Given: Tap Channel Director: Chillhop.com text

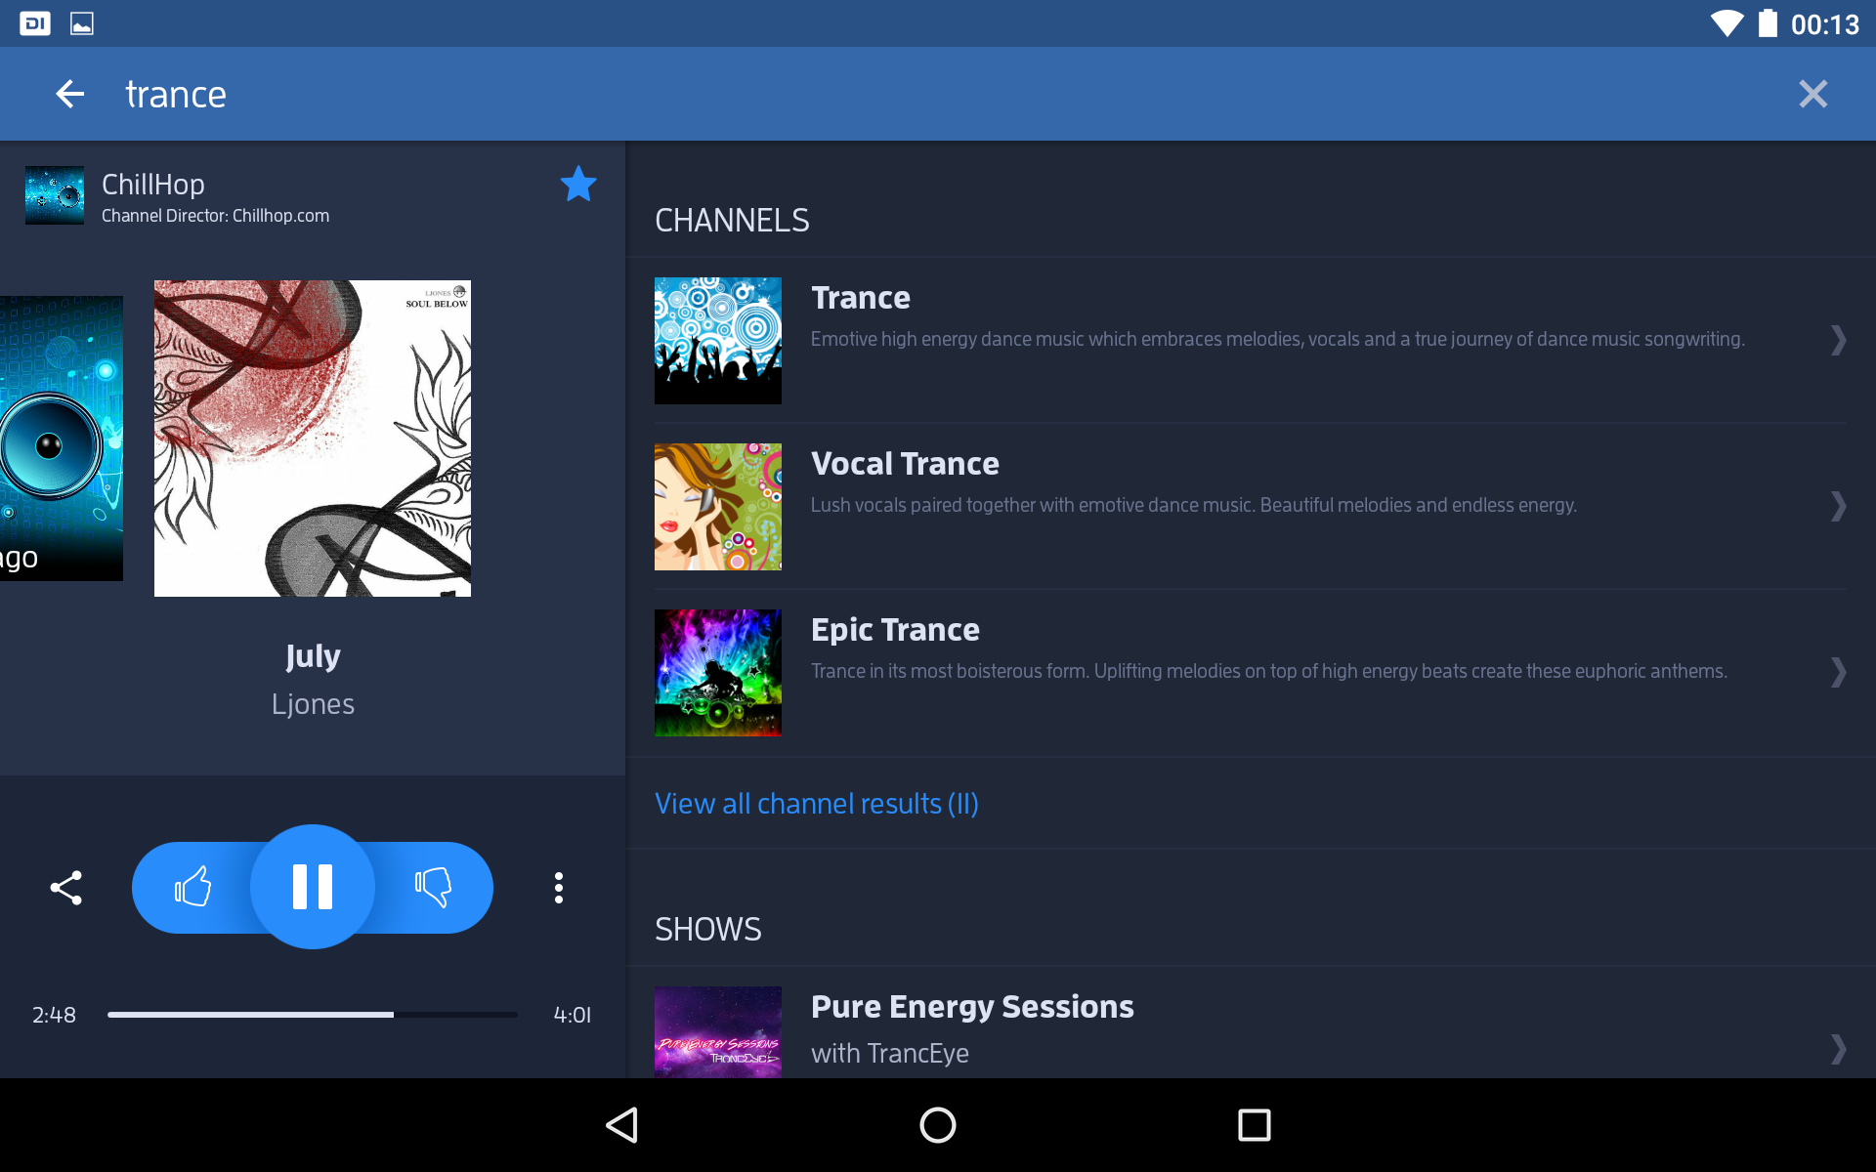Looking at the screenshot, I should click(215, 216).
